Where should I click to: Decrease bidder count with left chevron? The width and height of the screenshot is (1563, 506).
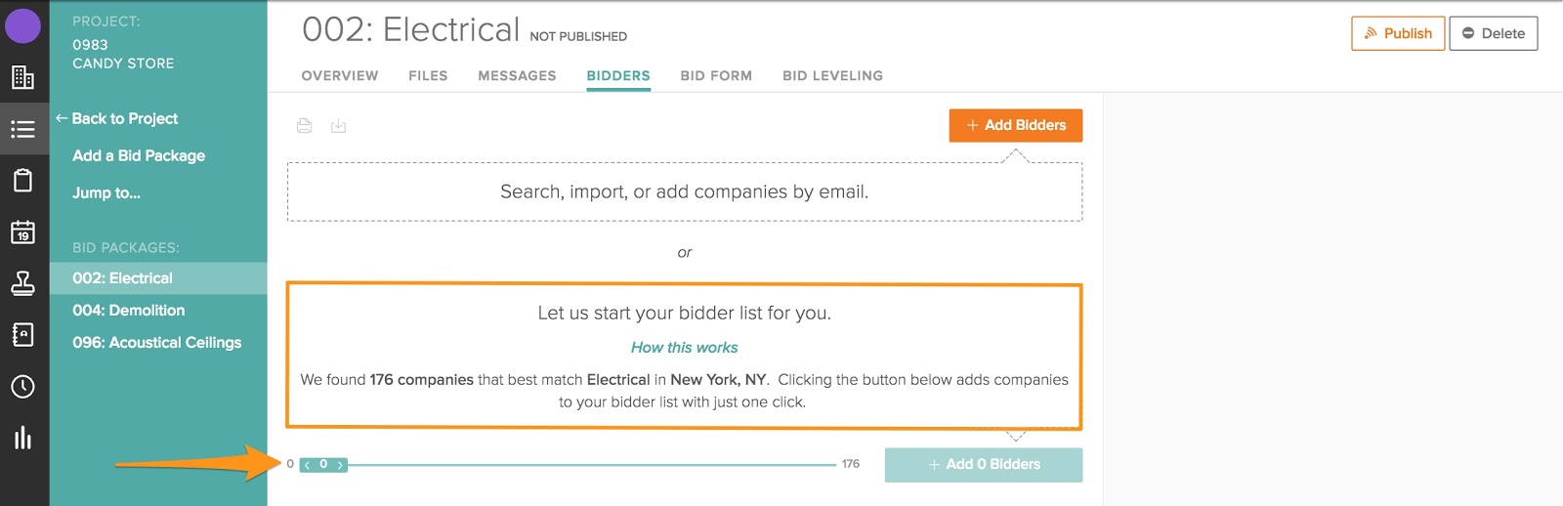308,465
